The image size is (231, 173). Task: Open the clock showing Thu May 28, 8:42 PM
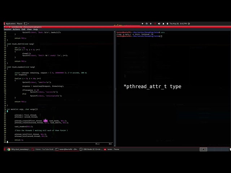[178, 24]
